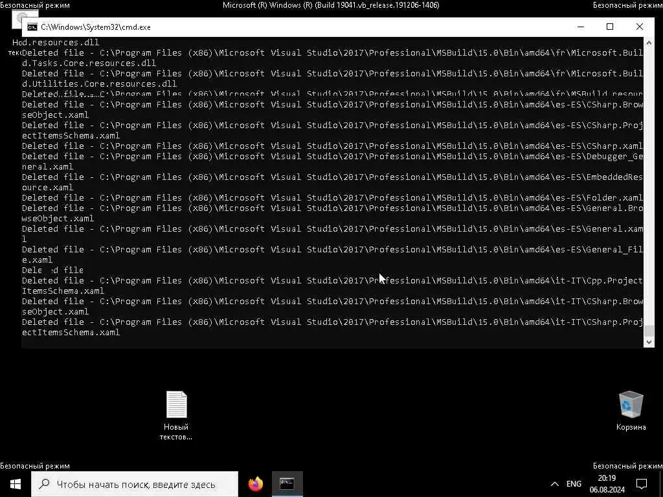
Task: Click the wrapped text ource.xaml
Action: [47, 187]
